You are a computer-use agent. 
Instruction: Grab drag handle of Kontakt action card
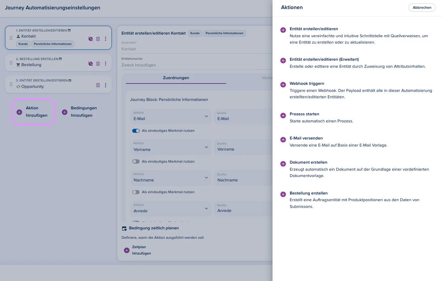click(11, 38)
